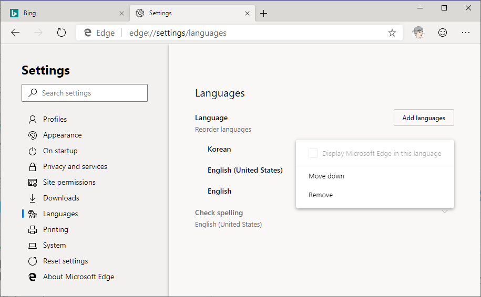The height and width of the screenshot is (297, 481).
Task: Click the address bar URL text
Action: pyautogui.click(x=178, y=33)
